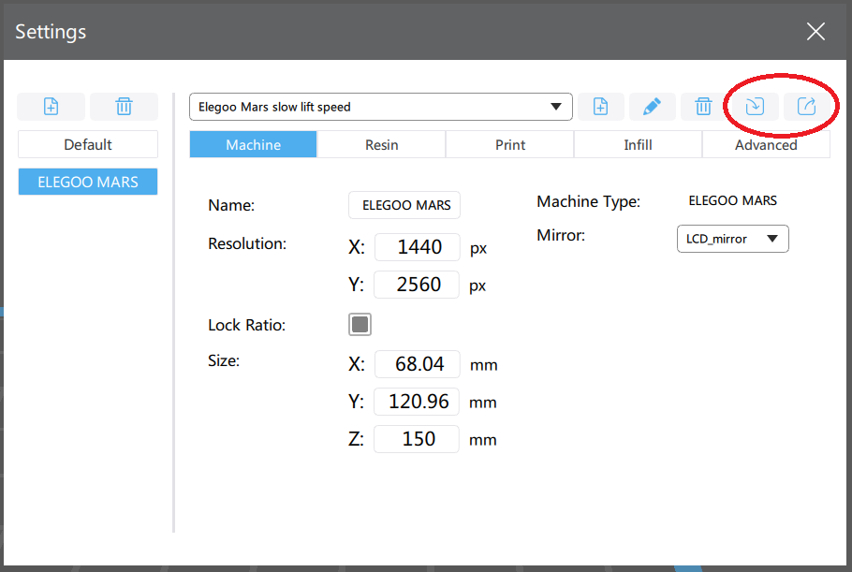Edit the machine Name field
This screenshot has height=572, width=852.
(x=404, y=205)
